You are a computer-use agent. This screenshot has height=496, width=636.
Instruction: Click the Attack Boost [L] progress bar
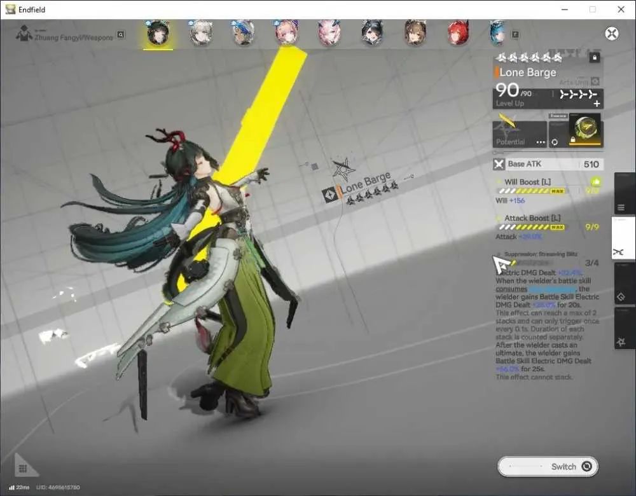[x=532, y=227]
